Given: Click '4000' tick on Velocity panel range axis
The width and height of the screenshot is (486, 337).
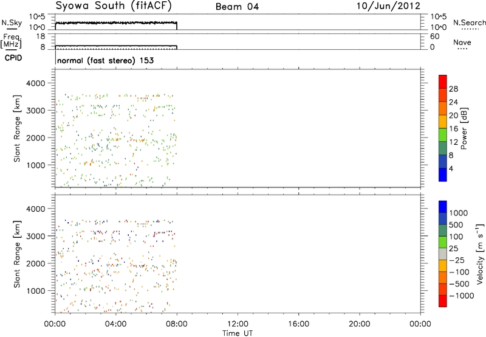Looking at the screenshot, I should (x=35, y=209).
